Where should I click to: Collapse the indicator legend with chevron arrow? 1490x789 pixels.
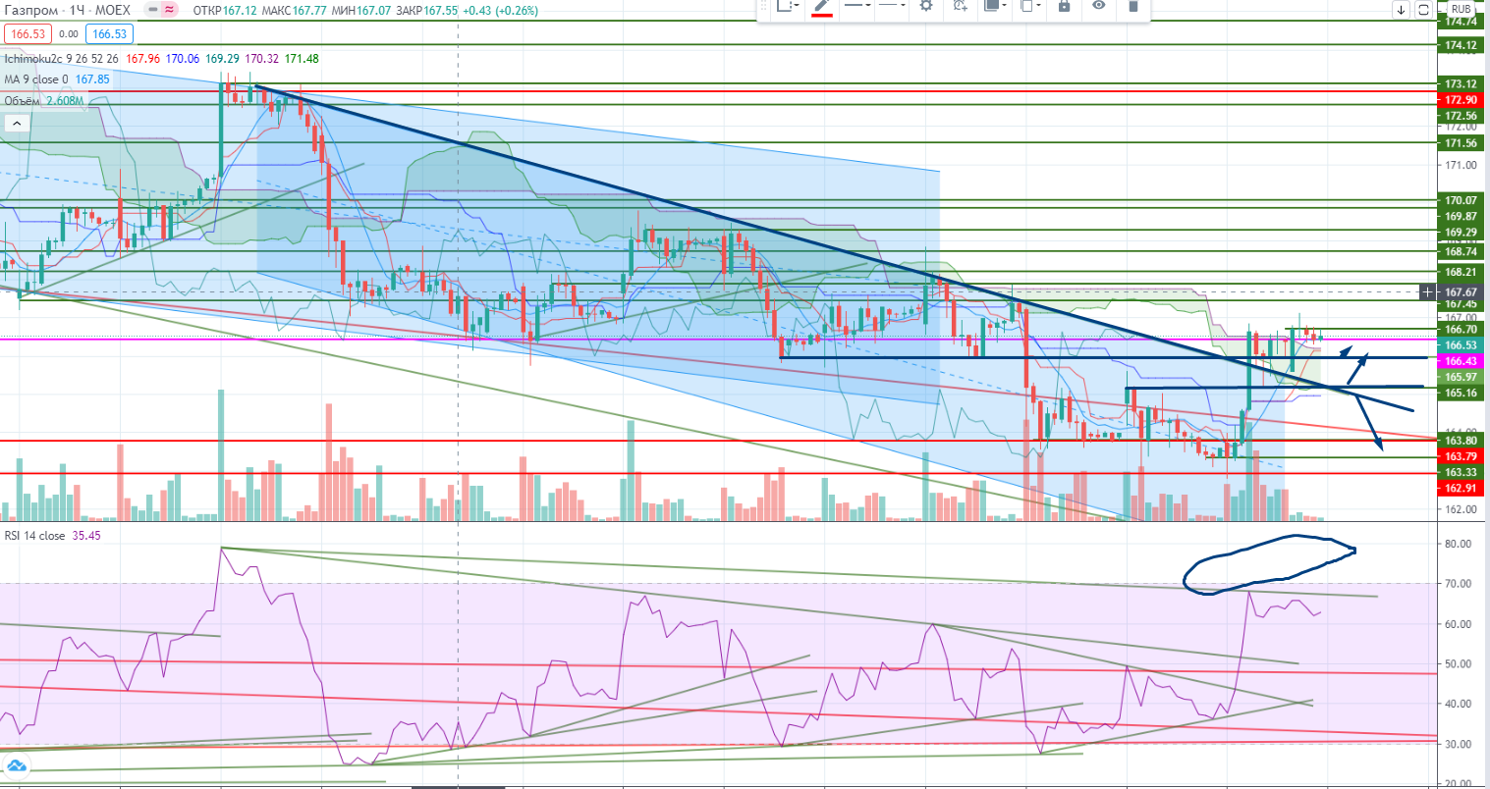tap(16, 124)
